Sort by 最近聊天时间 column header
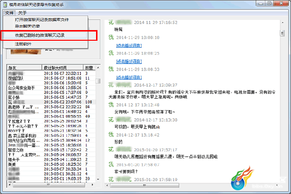 (x=63, y=68)
